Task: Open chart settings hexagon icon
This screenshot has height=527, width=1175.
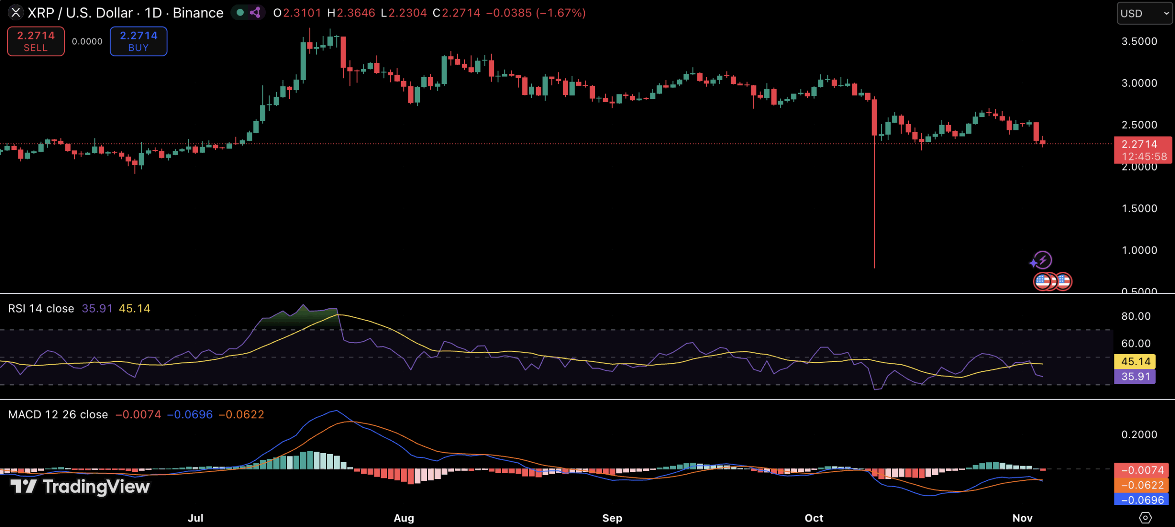Action: 1145,517
